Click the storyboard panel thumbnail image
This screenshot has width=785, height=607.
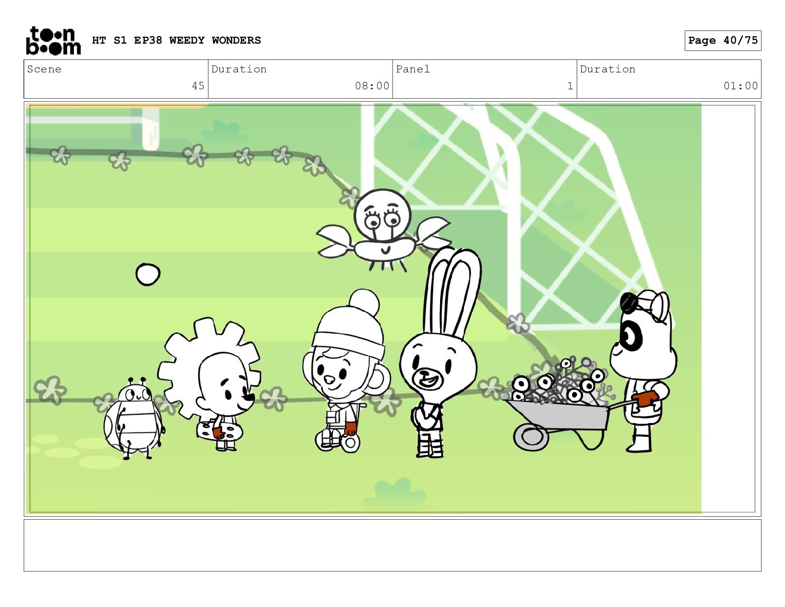[392, 308]
